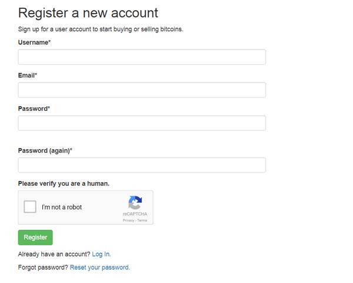Click the Email* field label
The height and width of the screenshot is (283, 353).
28,75
